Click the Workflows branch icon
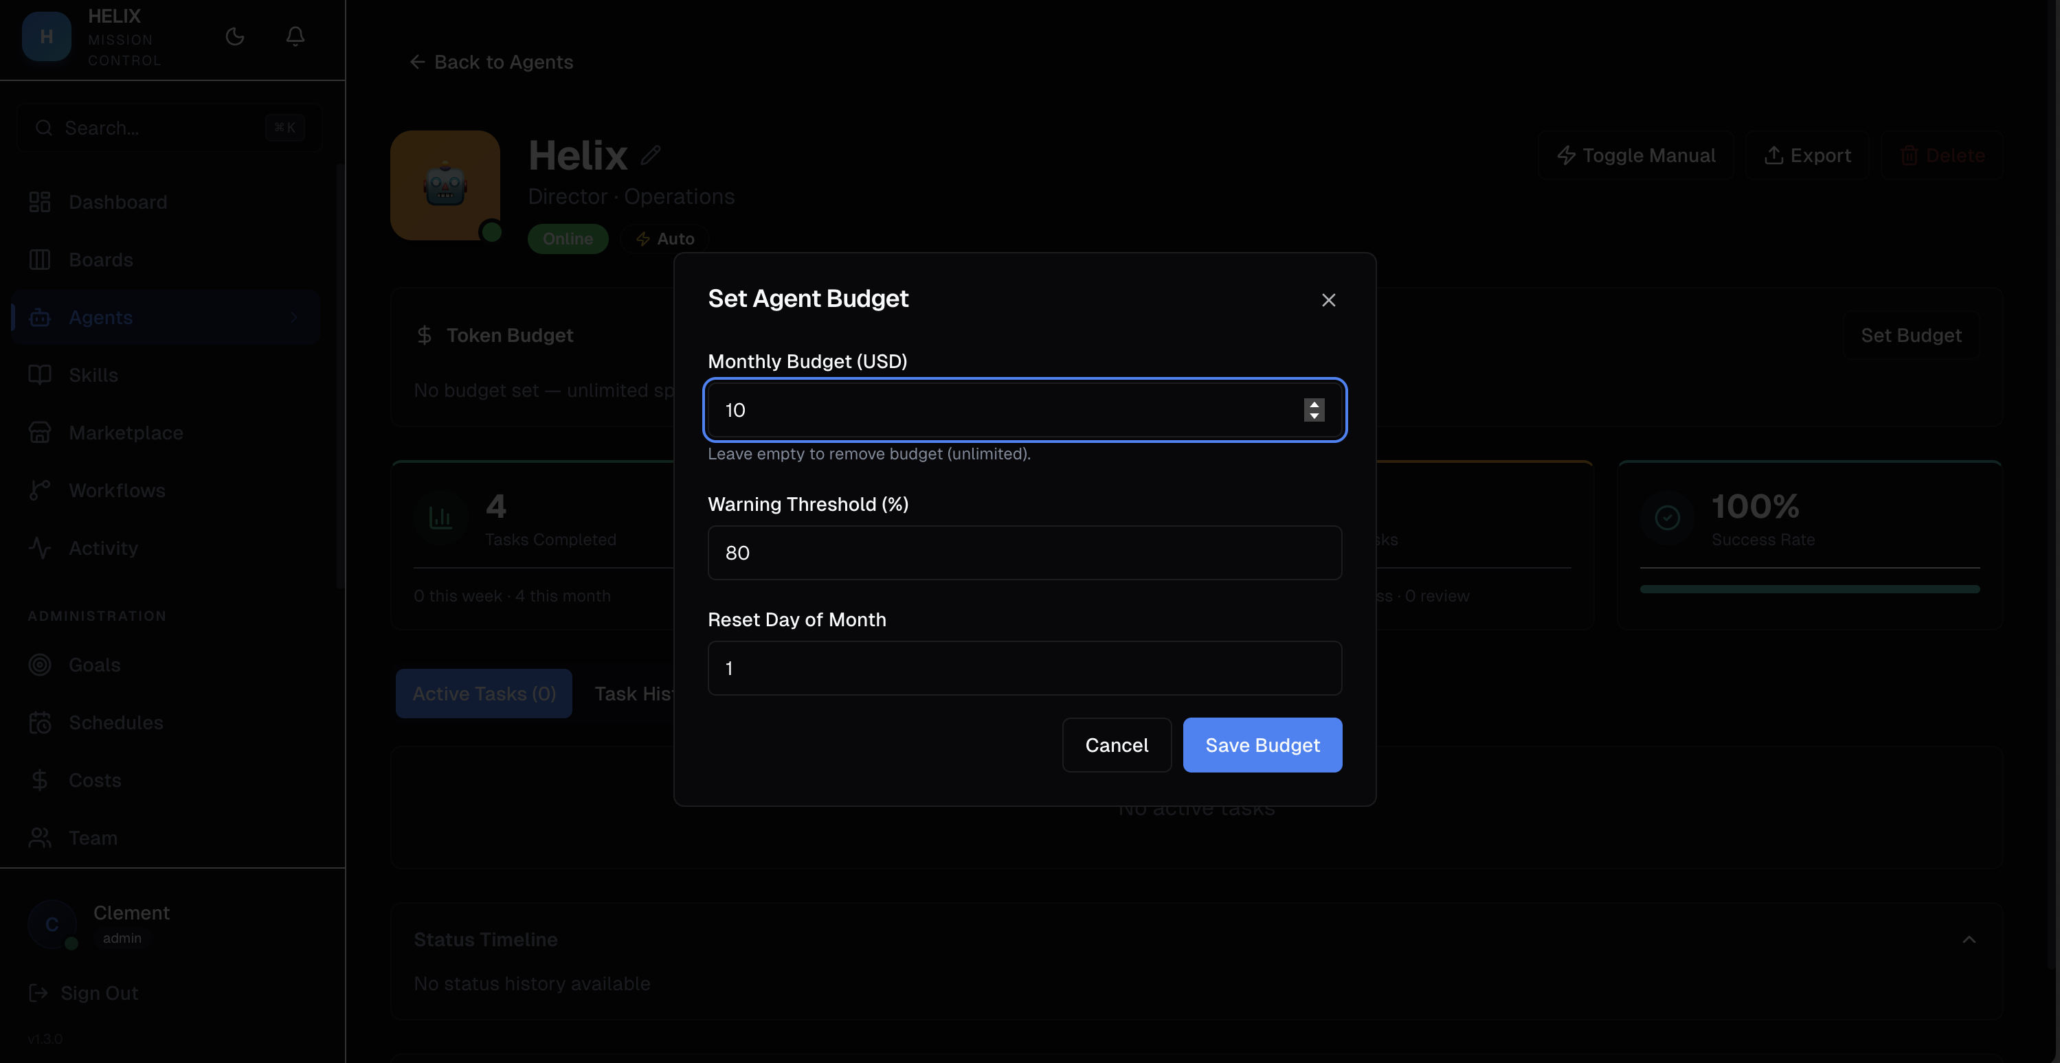Screen dimensions: 2060x1063 click(x=40, y=490)
